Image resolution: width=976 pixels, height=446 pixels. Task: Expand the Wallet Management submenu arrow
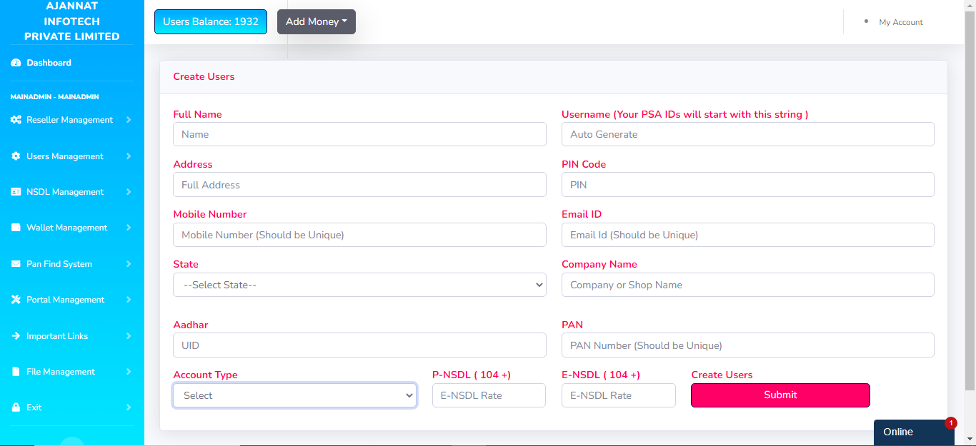[129, 228]
